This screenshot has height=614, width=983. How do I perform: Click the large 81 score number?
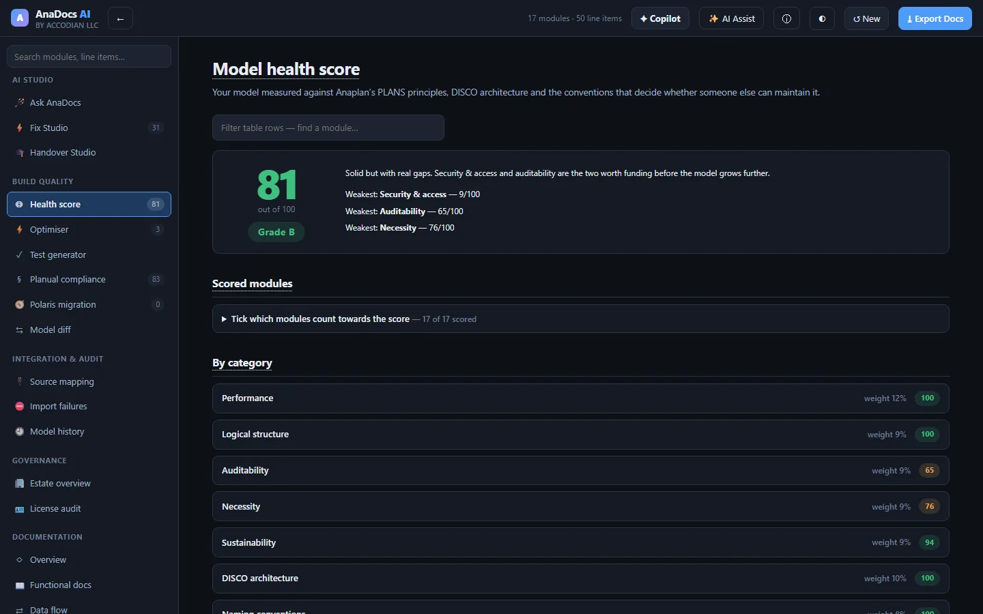pyautogui.click(x=276, y=185)
